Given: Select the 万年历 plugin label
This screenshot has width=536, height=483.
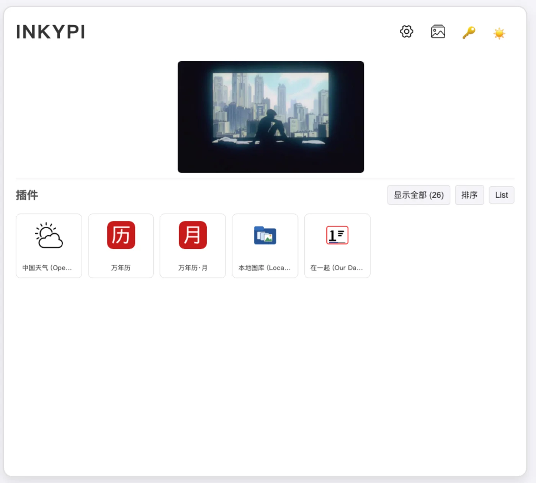Looking at the screenshot, I should pyautogui.click(x=121, y=268).
